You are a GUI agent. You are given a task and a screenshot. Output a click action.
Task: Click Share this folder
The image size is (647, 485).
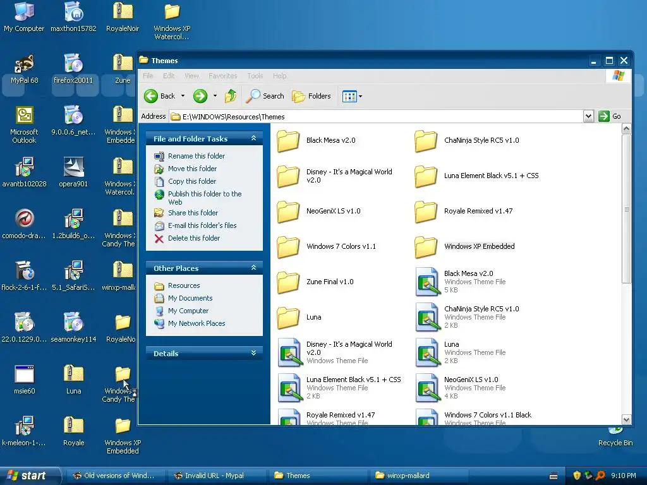(x=193, y=213)
